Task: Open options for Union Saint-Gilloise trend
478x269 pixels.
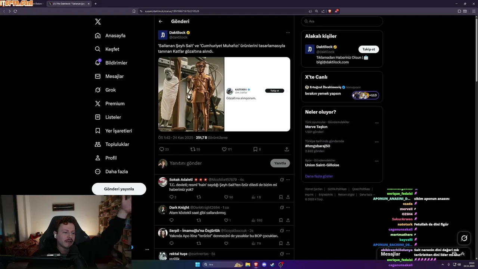Action: (377, 161)
